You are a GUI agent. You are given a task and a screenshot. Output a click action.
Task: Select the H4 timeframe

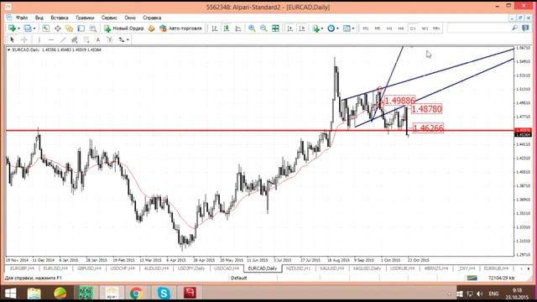click(401, 29)
